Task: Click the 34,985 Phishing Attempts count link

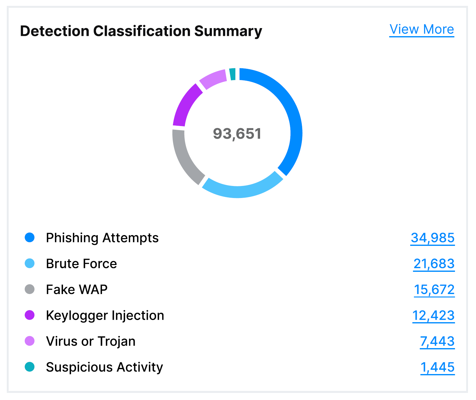Action: (x=432, y=238)
